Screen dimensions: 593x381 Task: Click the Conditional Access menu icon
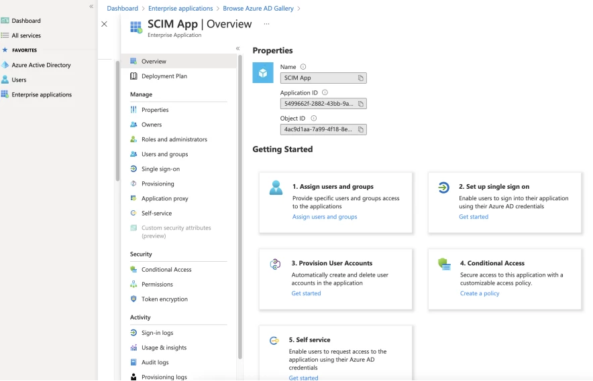133,270
